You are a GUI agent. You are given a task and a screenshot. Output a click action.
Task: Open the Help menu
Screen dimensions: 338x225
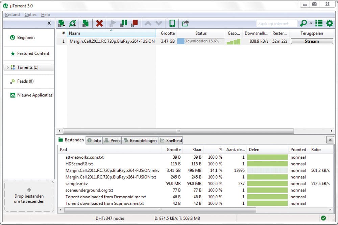[46, 15]
